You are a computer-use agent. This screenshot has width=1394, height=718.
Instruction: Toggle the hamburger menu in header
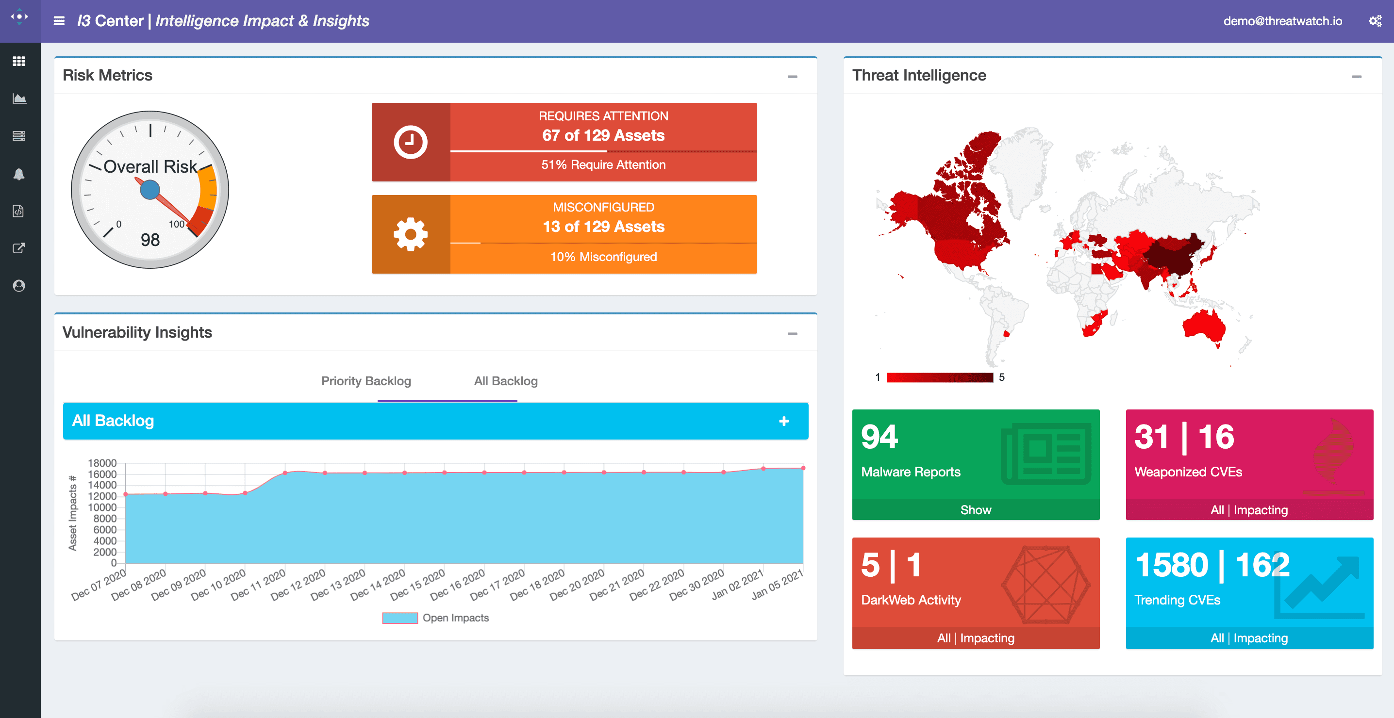click(59, 21)
